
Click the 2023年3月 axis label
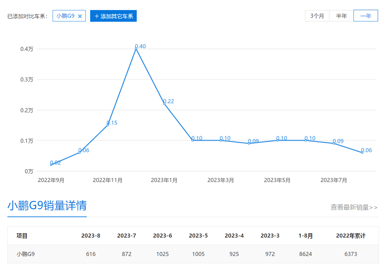[220, 180]
